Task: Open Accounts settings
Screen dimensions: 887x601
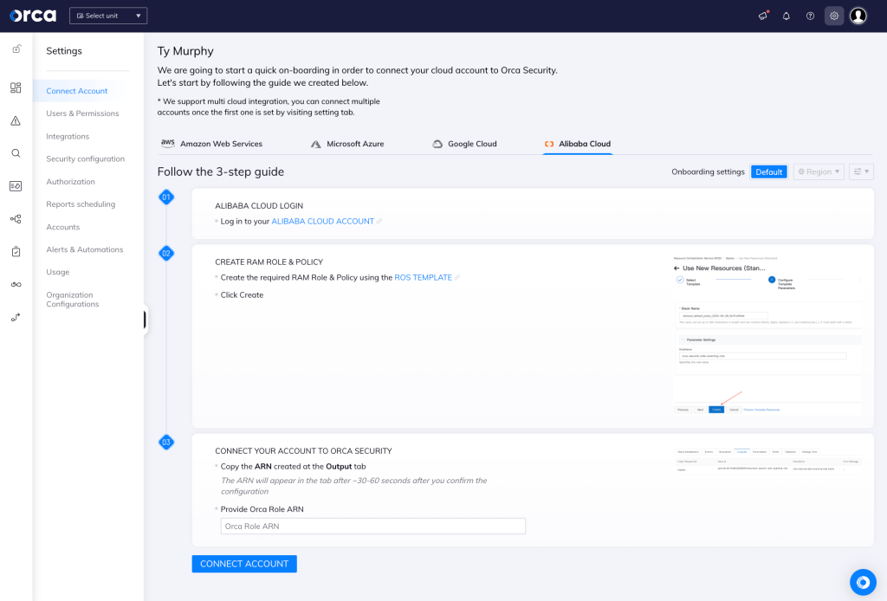Action: [x=62, y=227]
